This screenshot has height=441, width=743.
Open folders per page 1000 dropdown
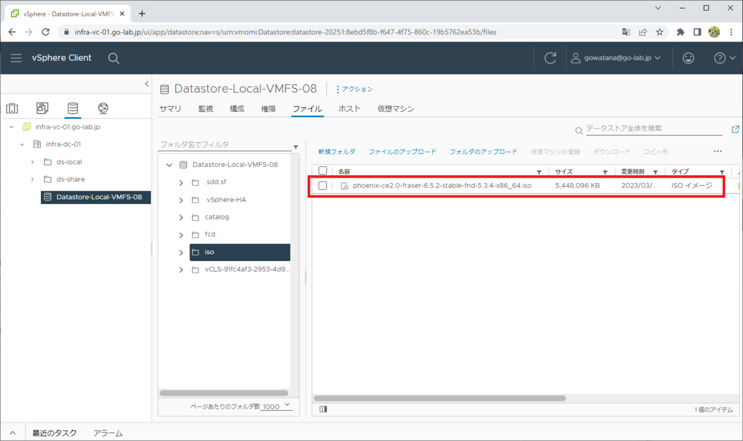277,406
